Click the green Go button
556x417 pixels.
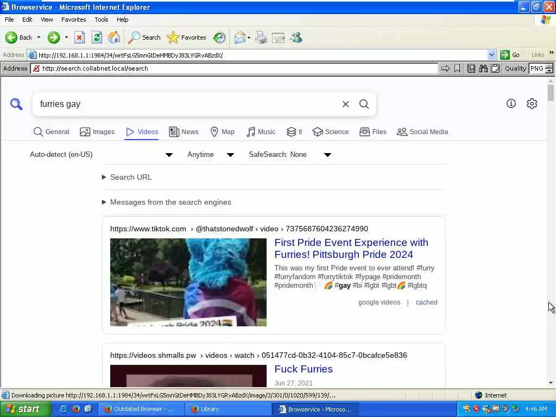510,55
